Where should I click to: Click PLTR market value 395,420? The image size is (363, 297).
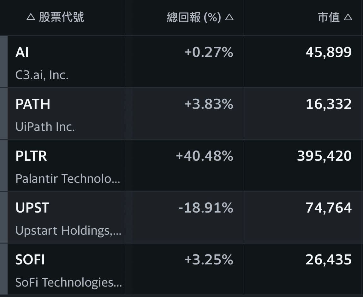324,156
